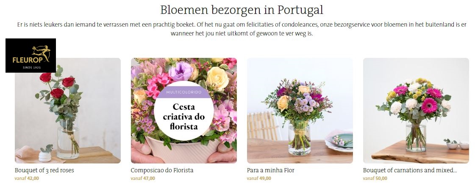Click the vanaf 49,00 price

tap(259, 178)
